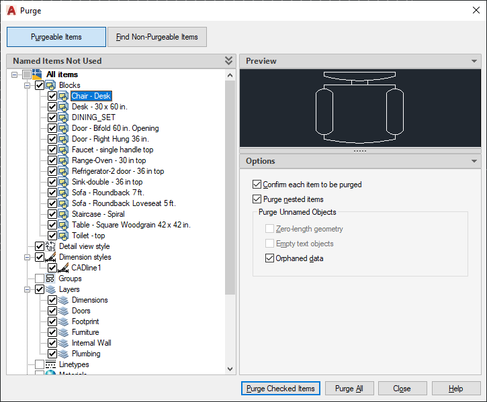Toggle the All items checkbox

tap(27, 74)
